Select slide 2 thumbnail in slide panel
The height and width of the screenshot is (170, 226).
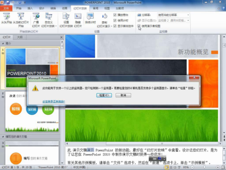(x=32, y=112)
